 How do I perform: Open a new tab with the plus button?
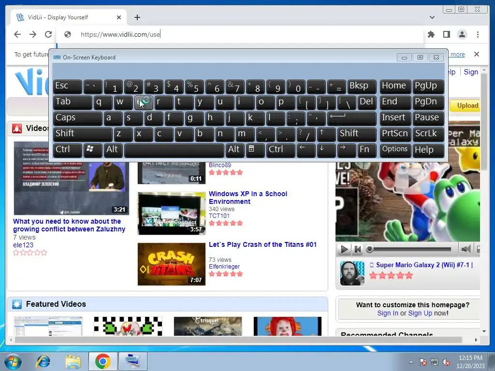[137, 17]
